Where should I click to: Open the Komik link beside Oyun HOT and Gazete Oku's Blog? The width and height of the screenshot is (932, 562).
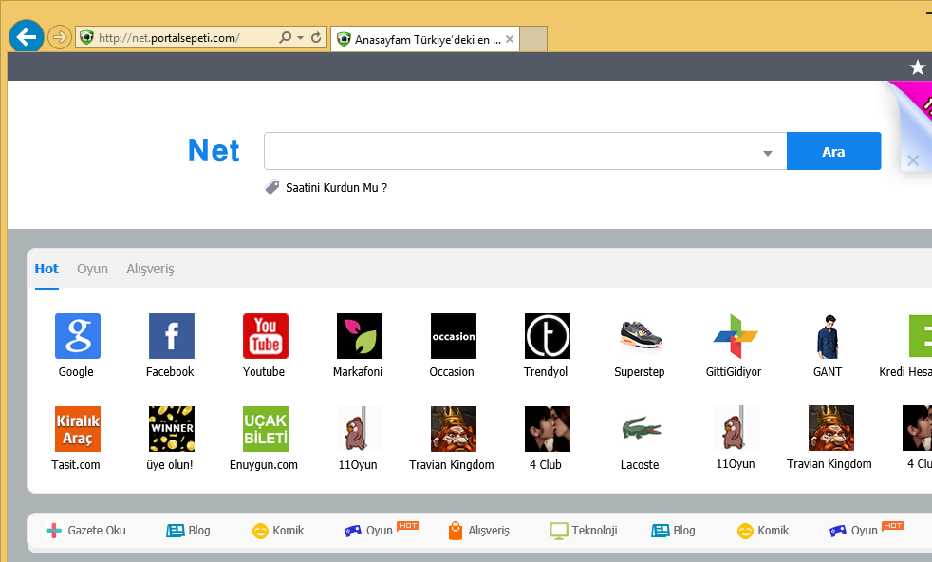pos(278,531)
